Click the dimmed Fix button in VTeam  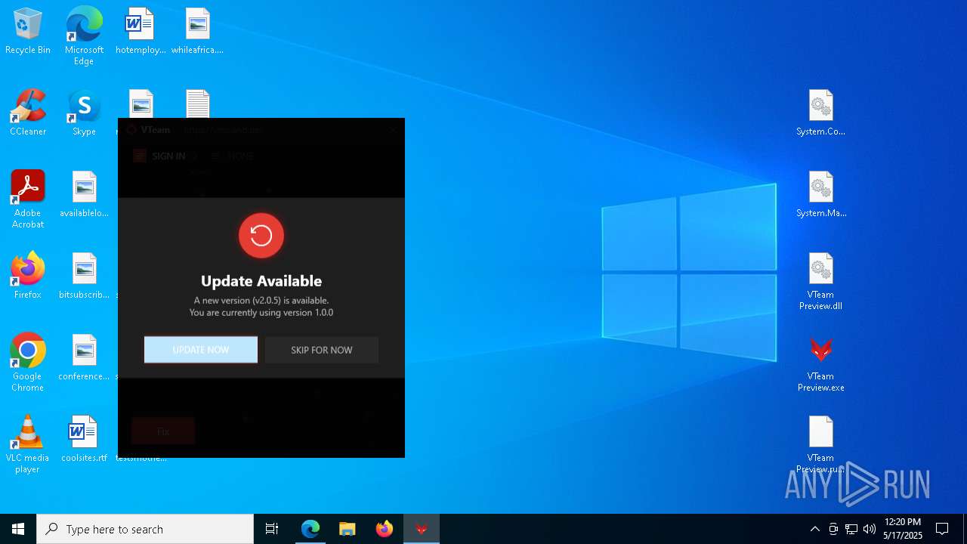click(163, 431)
